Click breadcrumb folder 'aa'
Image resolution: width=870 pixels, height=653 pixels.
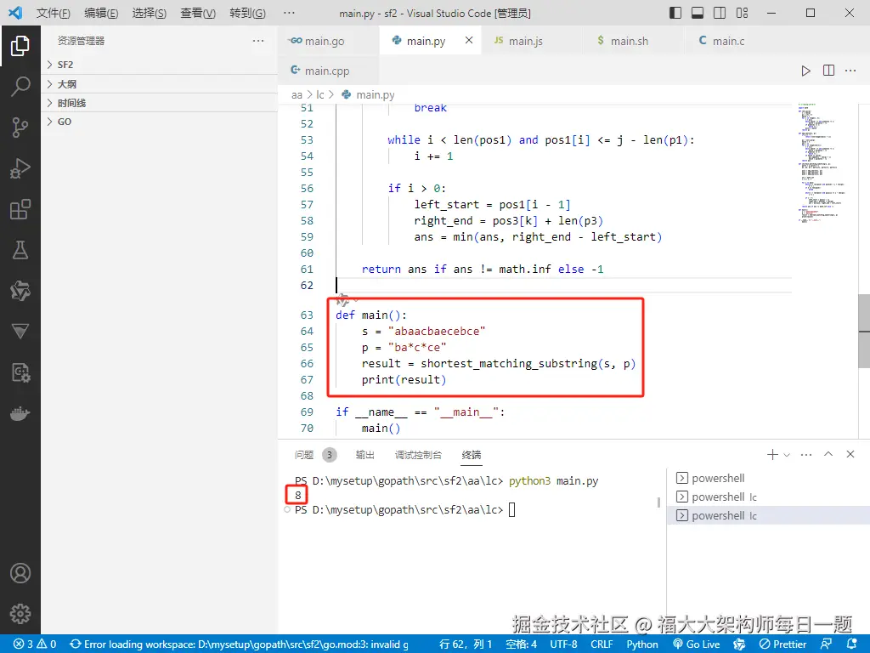coord(297,95)
